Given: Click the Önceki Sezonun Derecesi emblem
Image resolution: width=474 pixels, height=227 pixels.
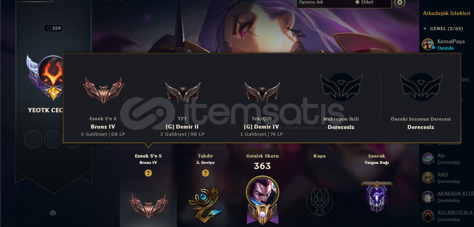Looking at the screenshot, I should click(421, 87).
